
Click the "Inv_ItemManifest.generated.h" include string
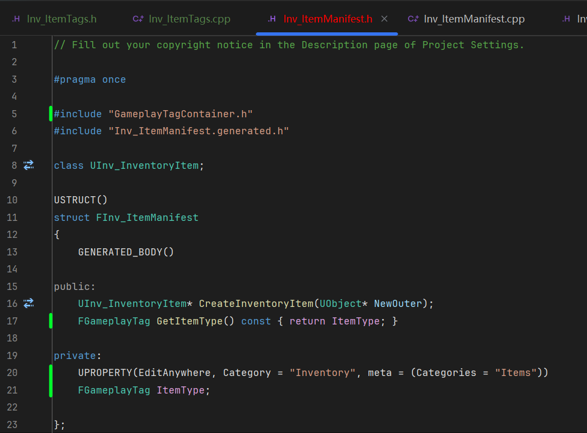198,131
